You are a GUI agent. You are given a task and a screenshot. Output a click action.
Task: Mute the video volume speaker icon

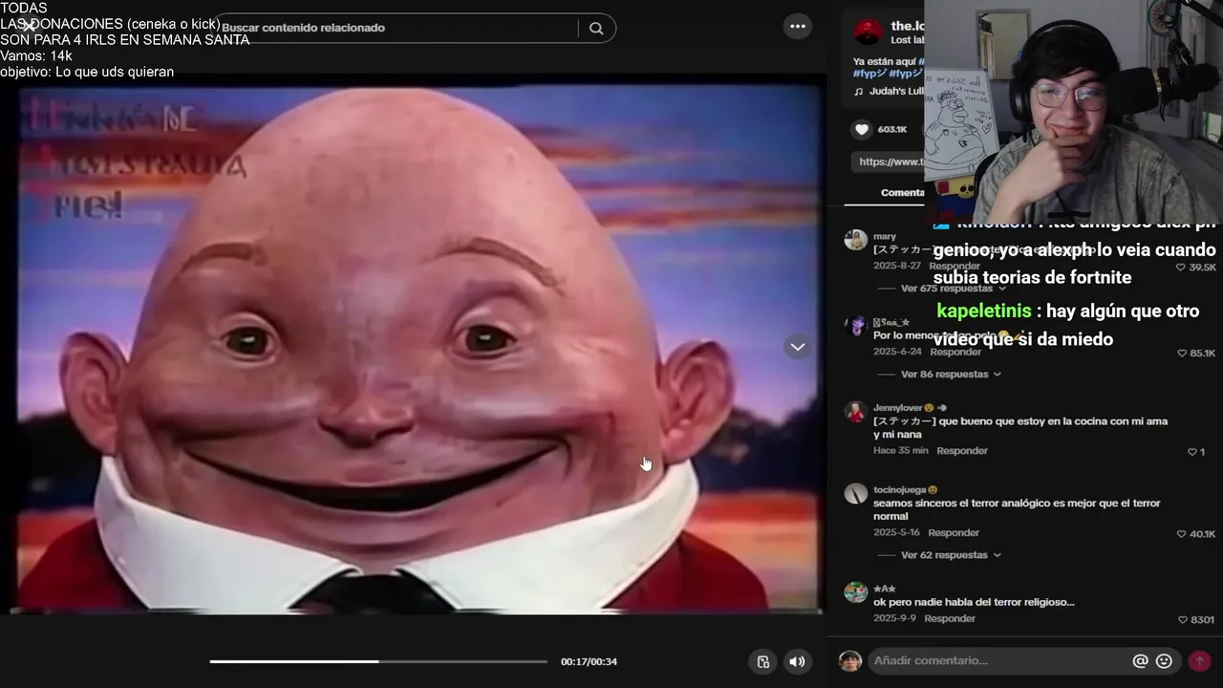tap(797, 661)
